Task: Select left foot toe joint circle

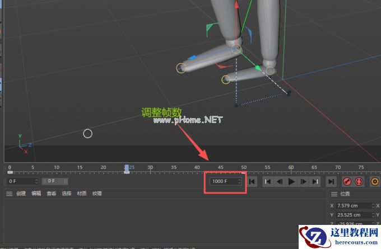Action: [181, 68]
